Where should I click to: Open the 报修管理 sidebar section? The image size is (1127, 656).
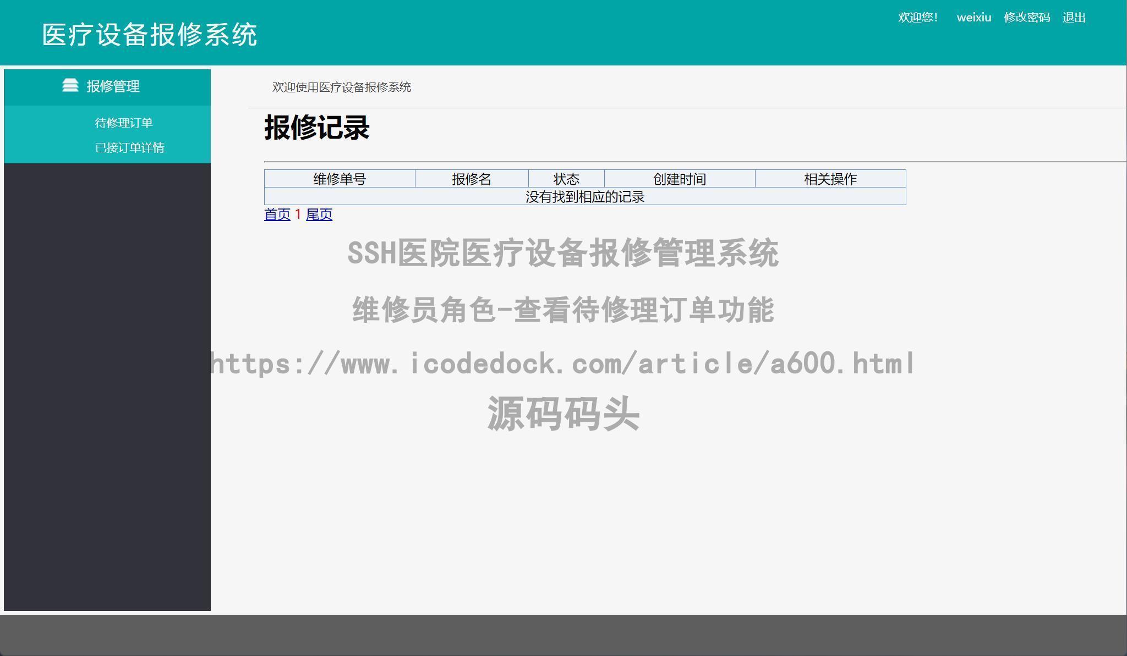(113, 86)
